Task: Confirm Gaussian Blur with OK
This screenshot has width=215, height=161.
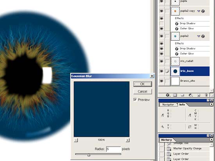Action: coord(143,84)
